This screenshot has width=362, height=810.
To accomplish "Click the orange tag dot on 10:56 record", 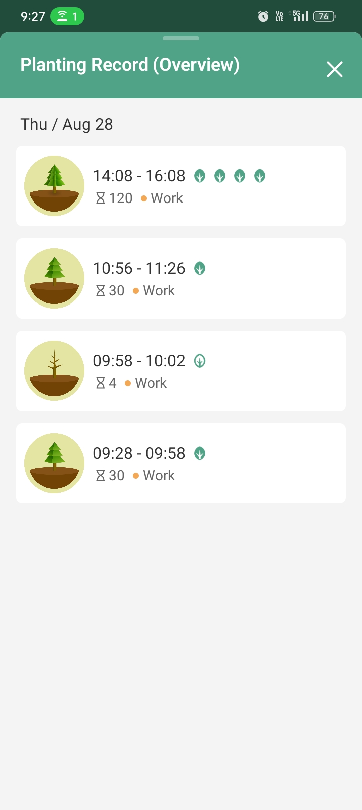I will [x=136, y=291].
